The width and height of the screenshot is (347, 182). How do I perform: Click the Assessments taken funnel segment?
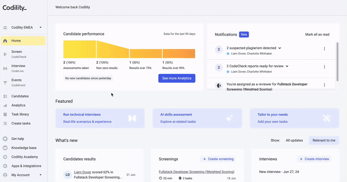point(80,49)
